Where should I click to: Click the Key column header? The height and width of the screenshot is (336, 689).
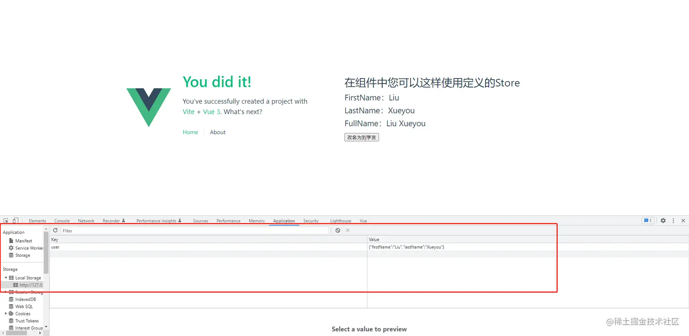coord(208,239)
